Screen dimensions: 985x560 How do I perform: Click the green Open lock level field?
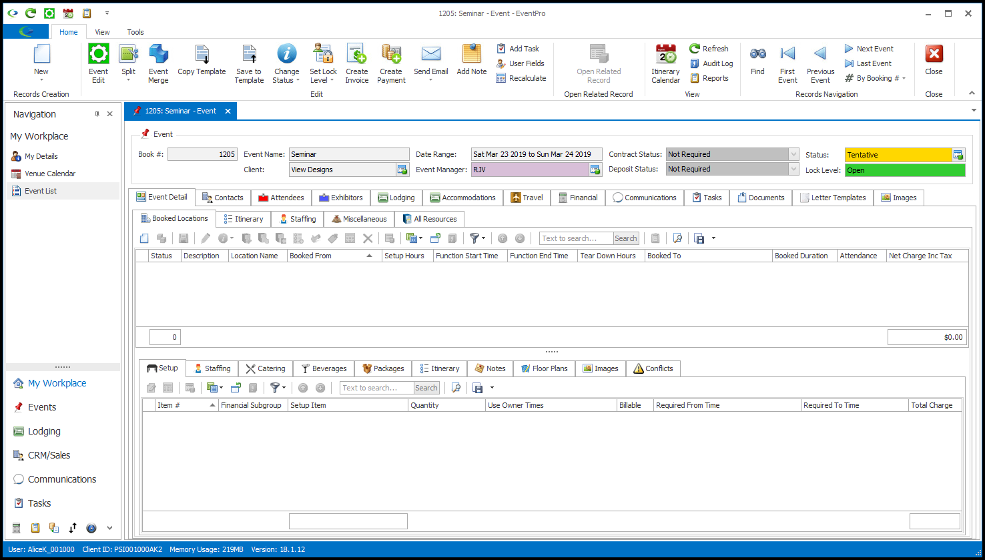tap(905, 170)
